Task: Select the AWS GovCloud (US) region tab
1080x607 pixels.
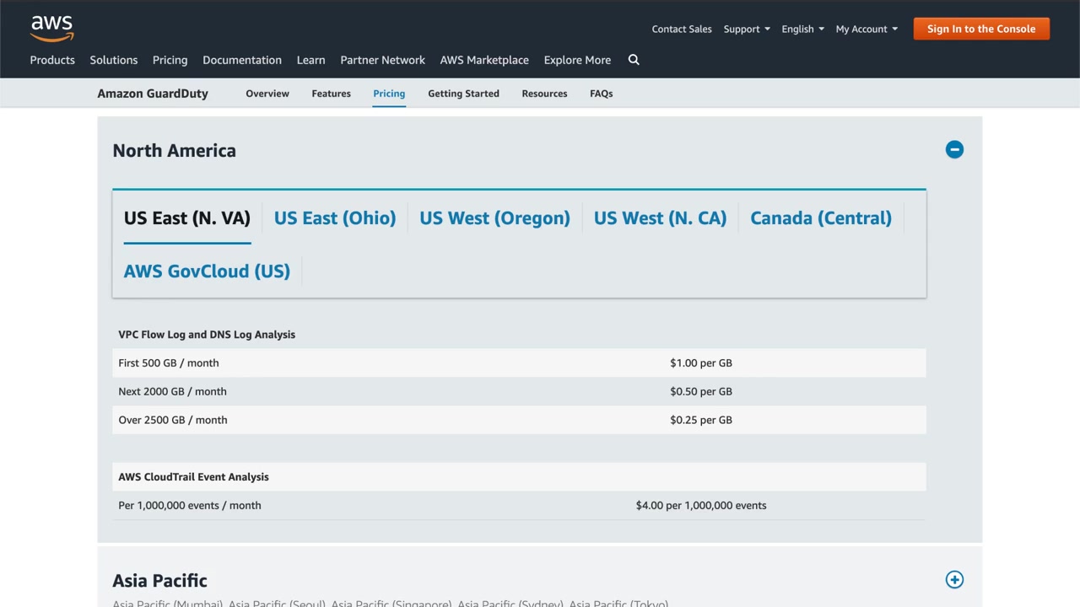Action: tap(207, 271)
